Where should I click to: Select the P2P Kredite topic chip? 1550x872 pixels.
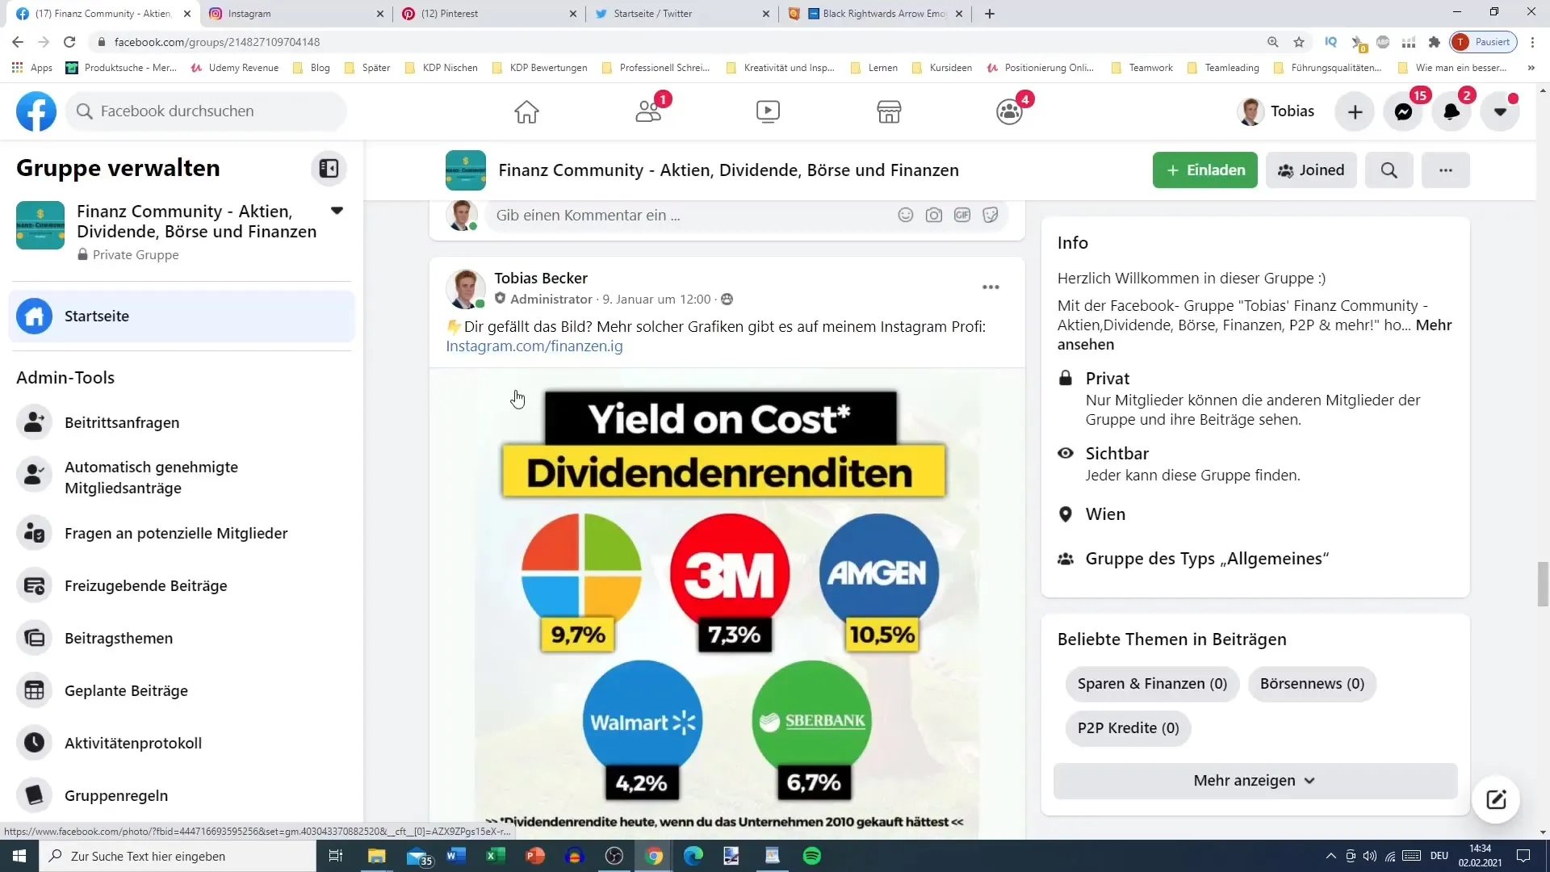click(x=1128, y=728)
